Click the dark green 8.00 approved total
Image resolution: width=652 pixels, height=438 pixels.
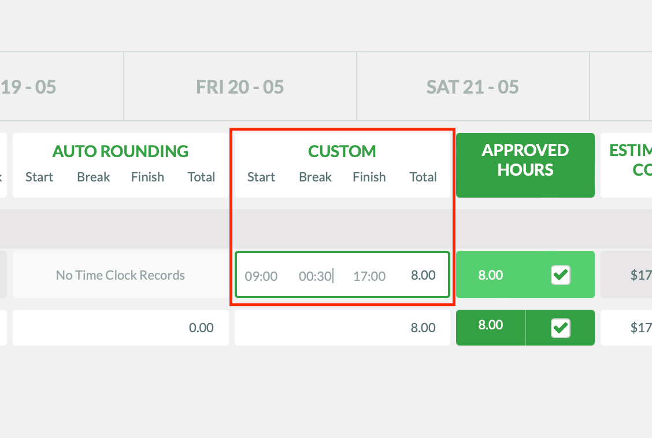click(491, 325)
